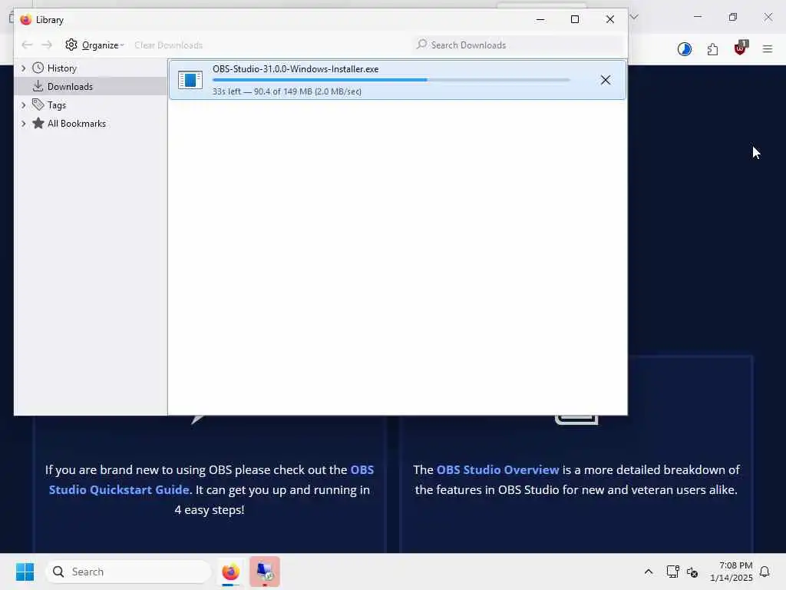Click the download progress bar
Image resolution: width=786 pixels, height=590 pixels.
(391, 80)
